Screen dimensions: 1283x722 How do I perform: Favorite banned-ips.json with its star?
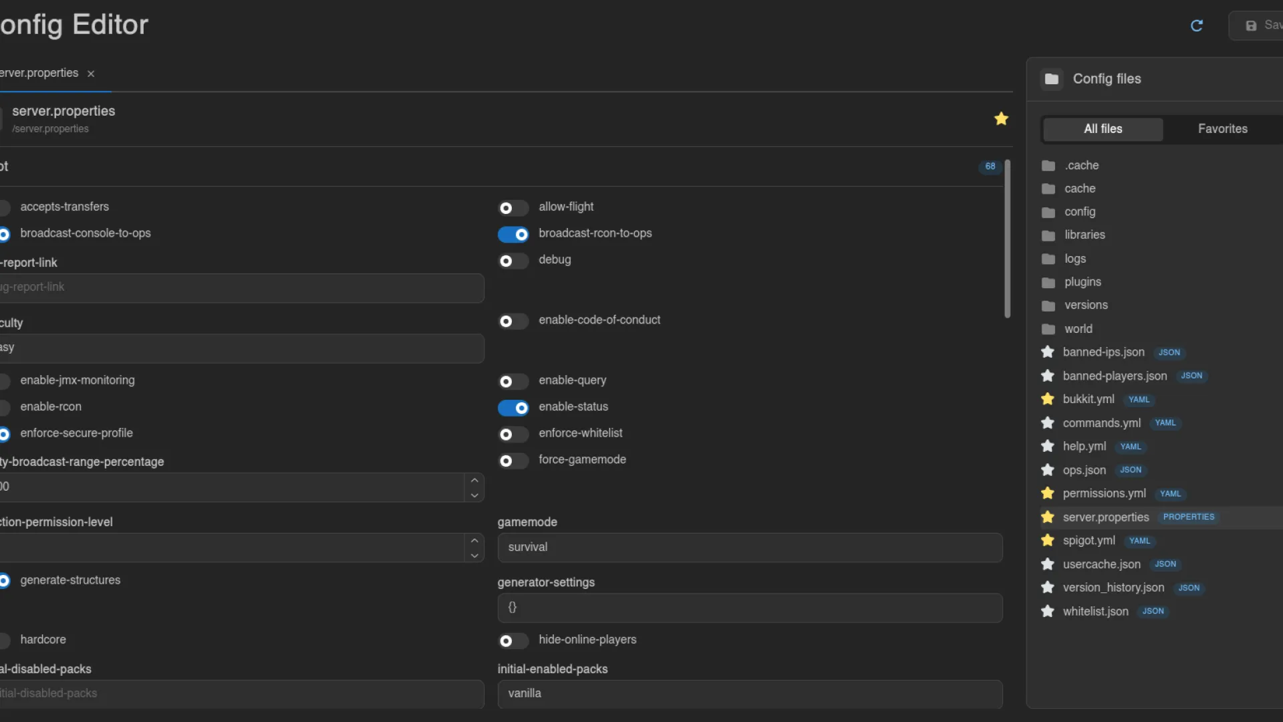tap(1048, 352)
